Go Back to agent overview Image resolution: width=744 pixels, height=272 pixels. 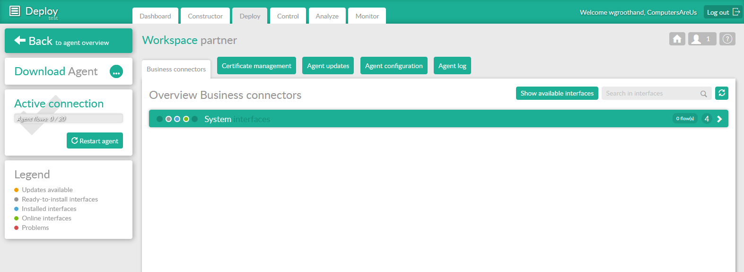pos(69,41)
